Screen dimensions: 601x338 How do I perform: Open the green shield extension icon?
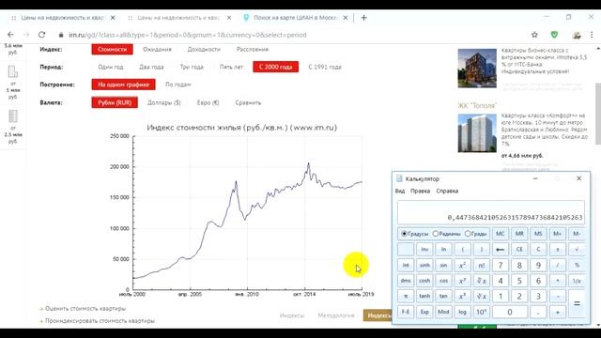tap(554, 35)
